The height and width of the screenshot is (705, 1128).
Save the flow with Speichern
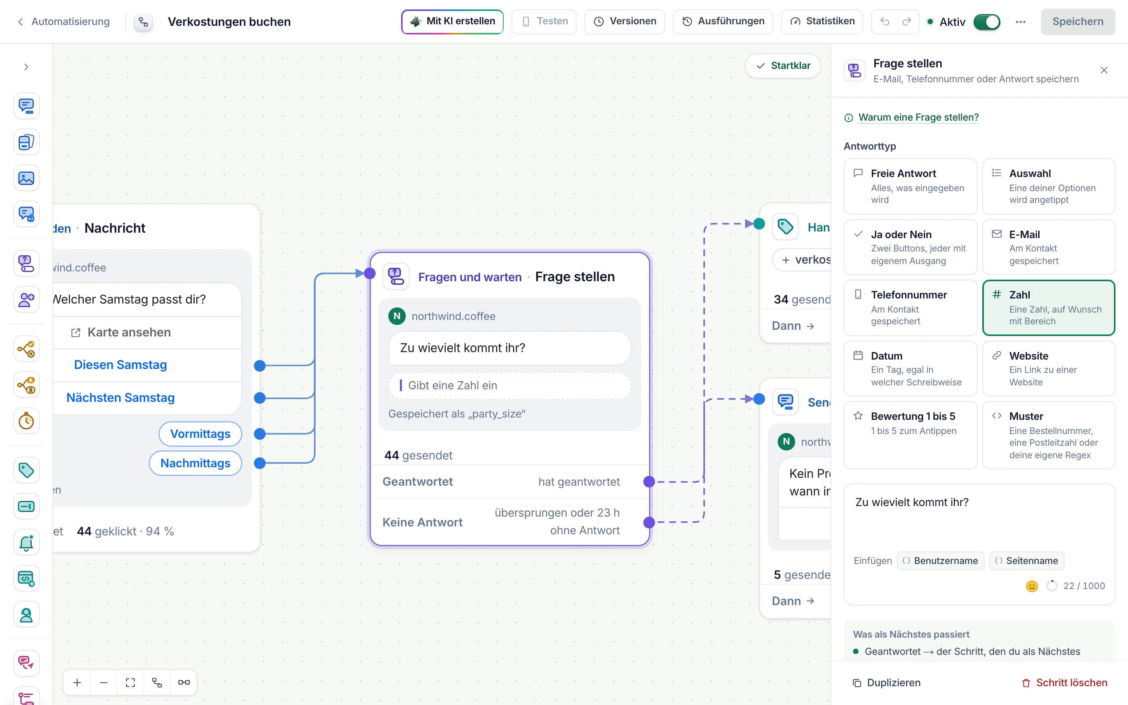point(1077,22)
